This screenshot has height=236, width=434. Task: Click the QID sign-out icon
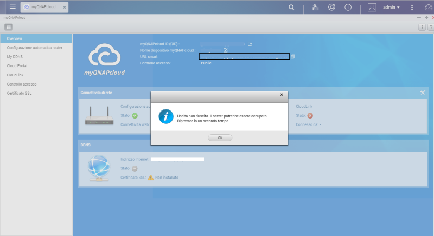pos(250,44)
